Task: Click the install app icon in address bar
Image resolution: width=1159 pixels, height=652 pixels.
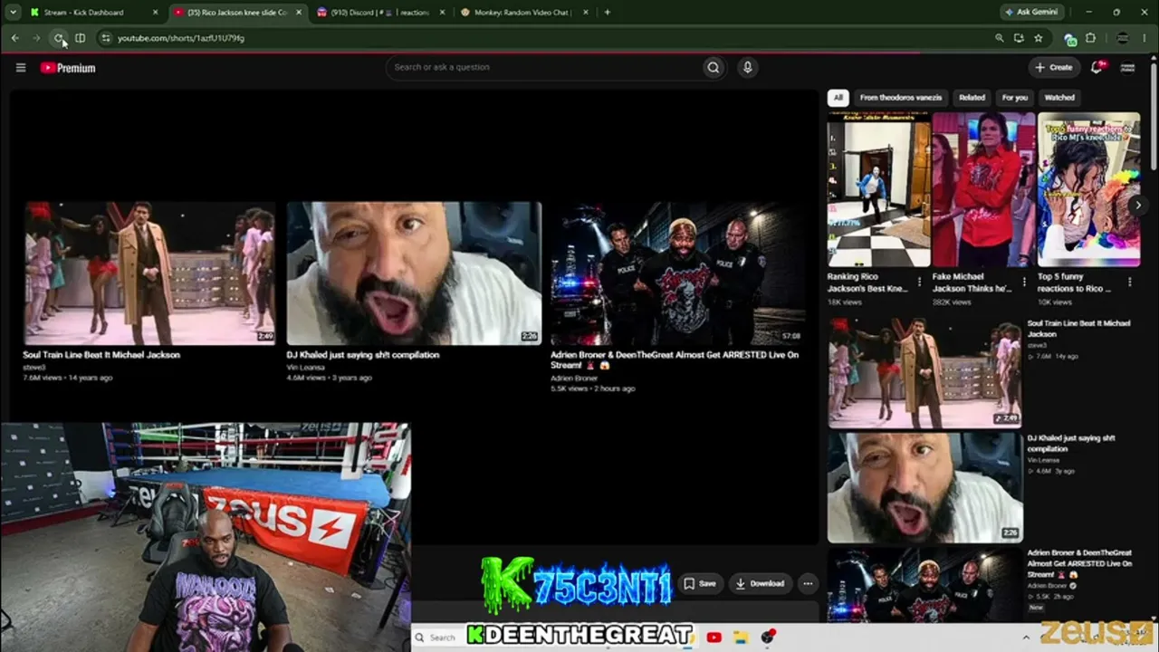Action: 1019,38
